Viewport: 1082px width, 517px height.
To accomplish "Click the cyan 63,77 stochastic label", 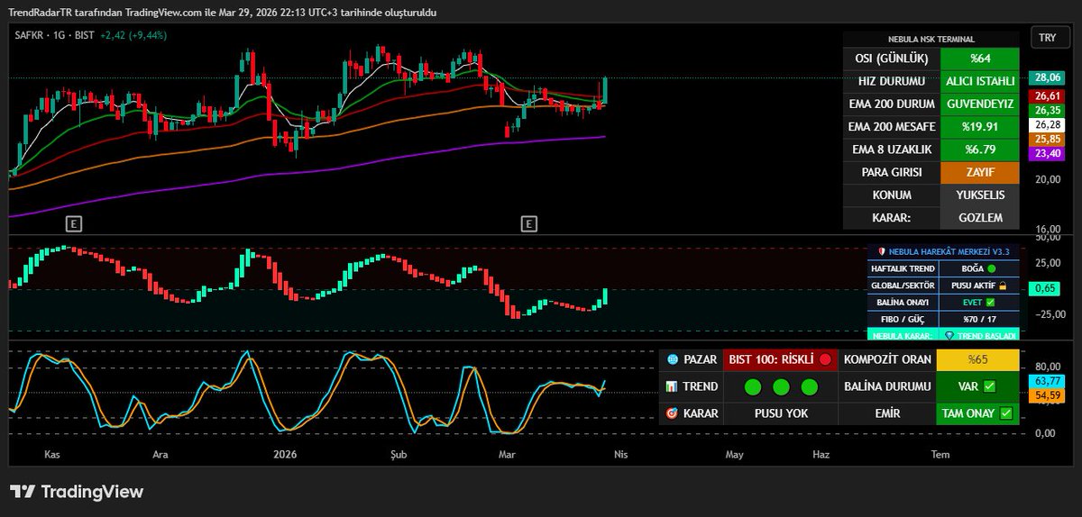I will [x=1047, y=381].
